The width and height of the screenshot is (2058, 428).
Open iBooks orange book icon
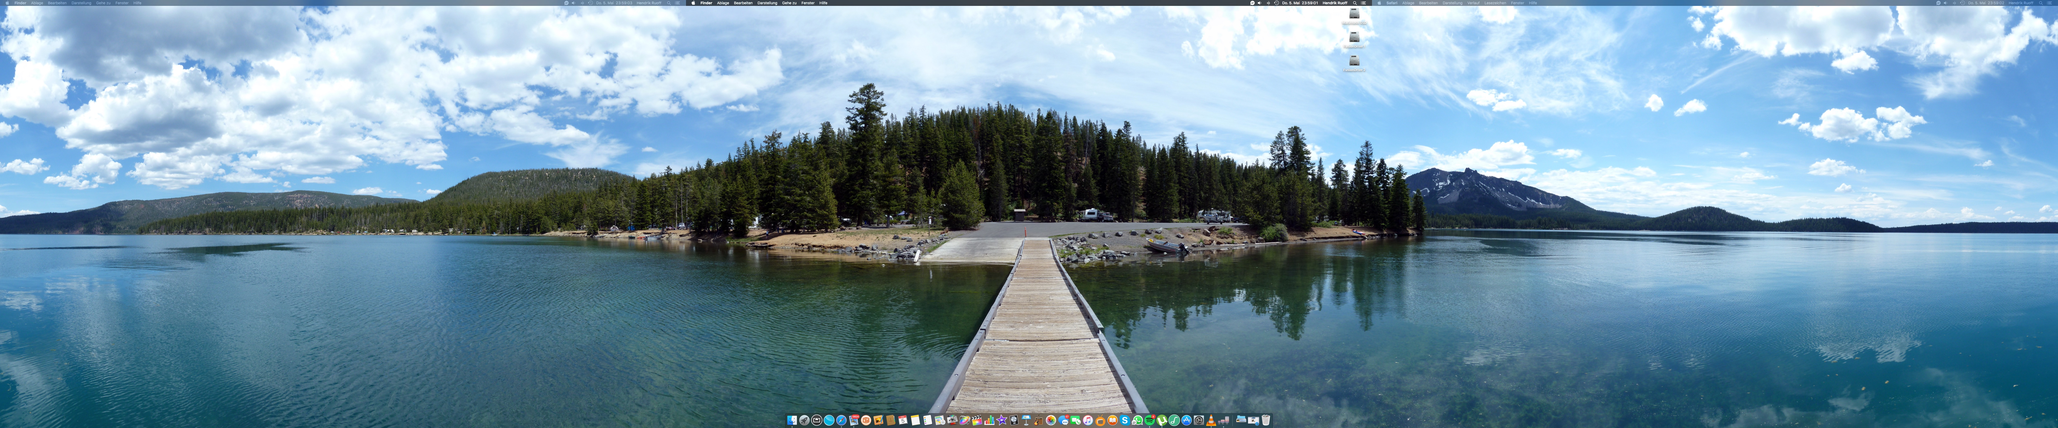(x=1113, y=420)
